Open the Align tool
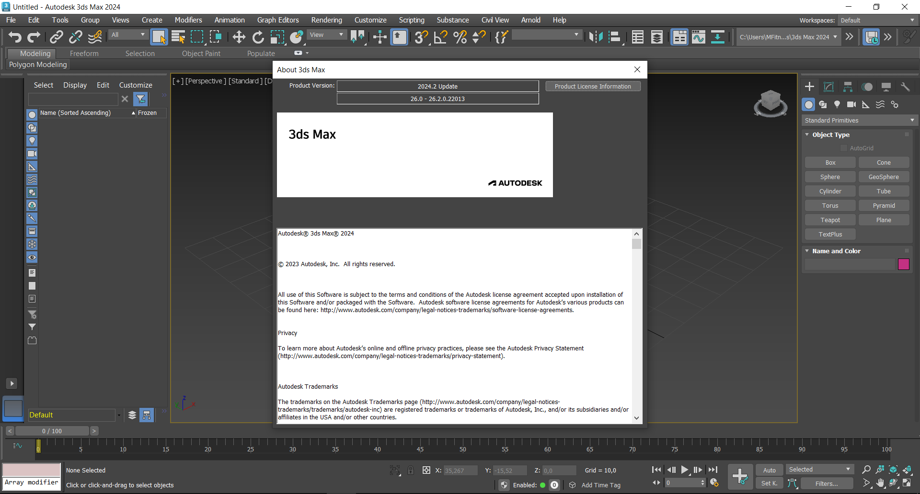The height and width of the screenshot is (494, 920). (x=615, y=37)
